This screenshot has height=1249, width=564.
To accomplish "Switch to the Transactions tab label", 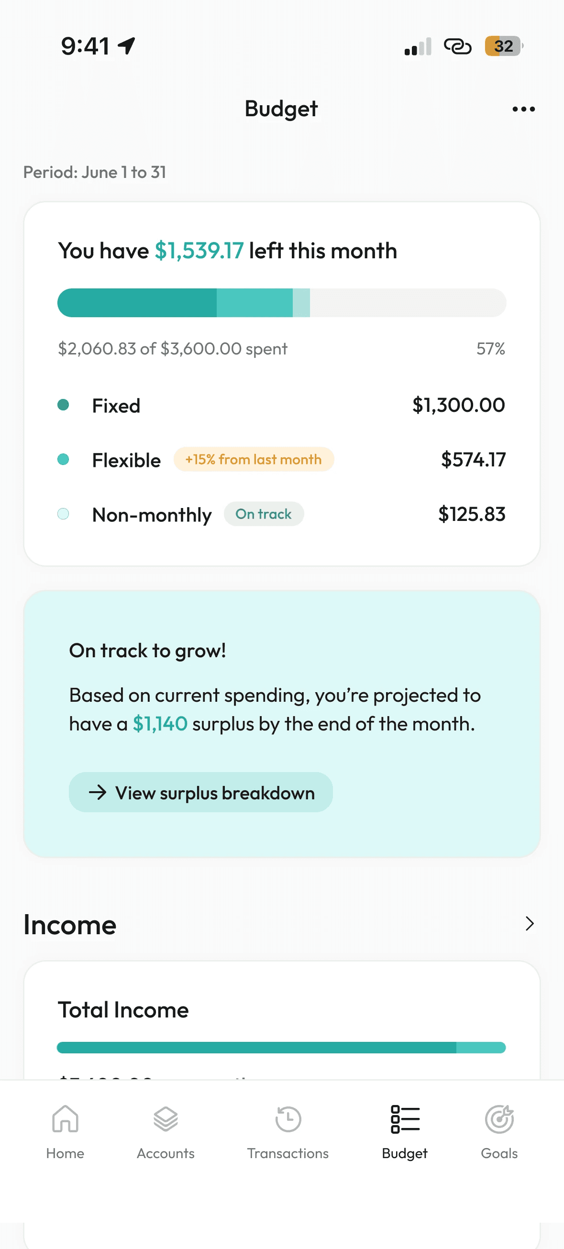I will coord(288,1153).
